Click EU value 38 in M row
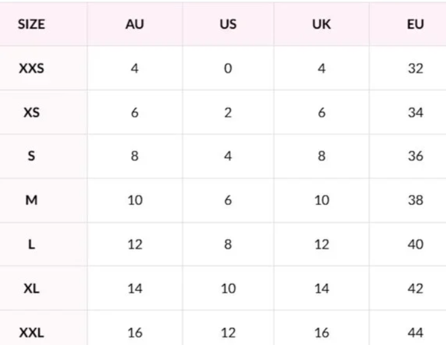The image size is (446, 345). coord(416,201)
